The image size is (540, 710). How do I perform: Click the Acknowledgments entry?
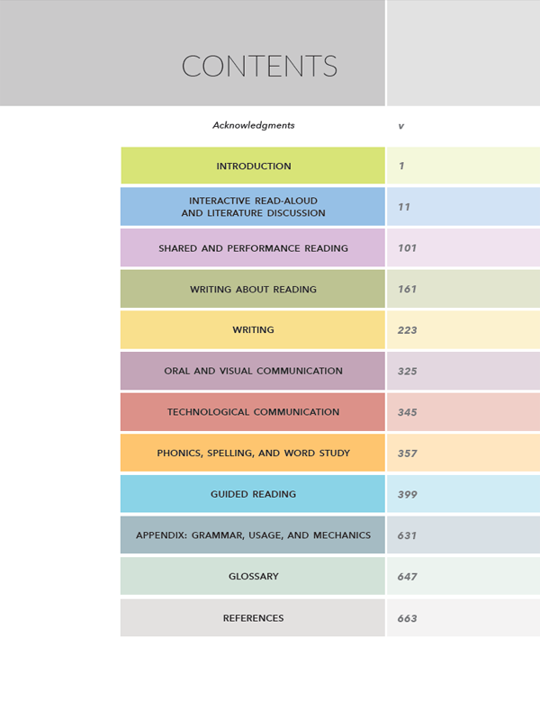coord(253,126)
